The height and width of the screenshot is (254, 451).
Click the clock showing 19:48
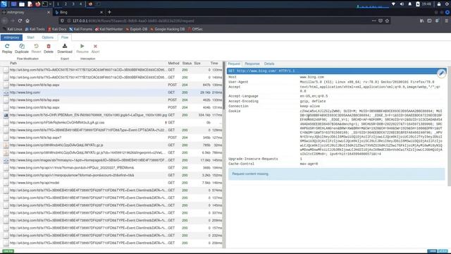pyautogui.click(x=426, y=4)
